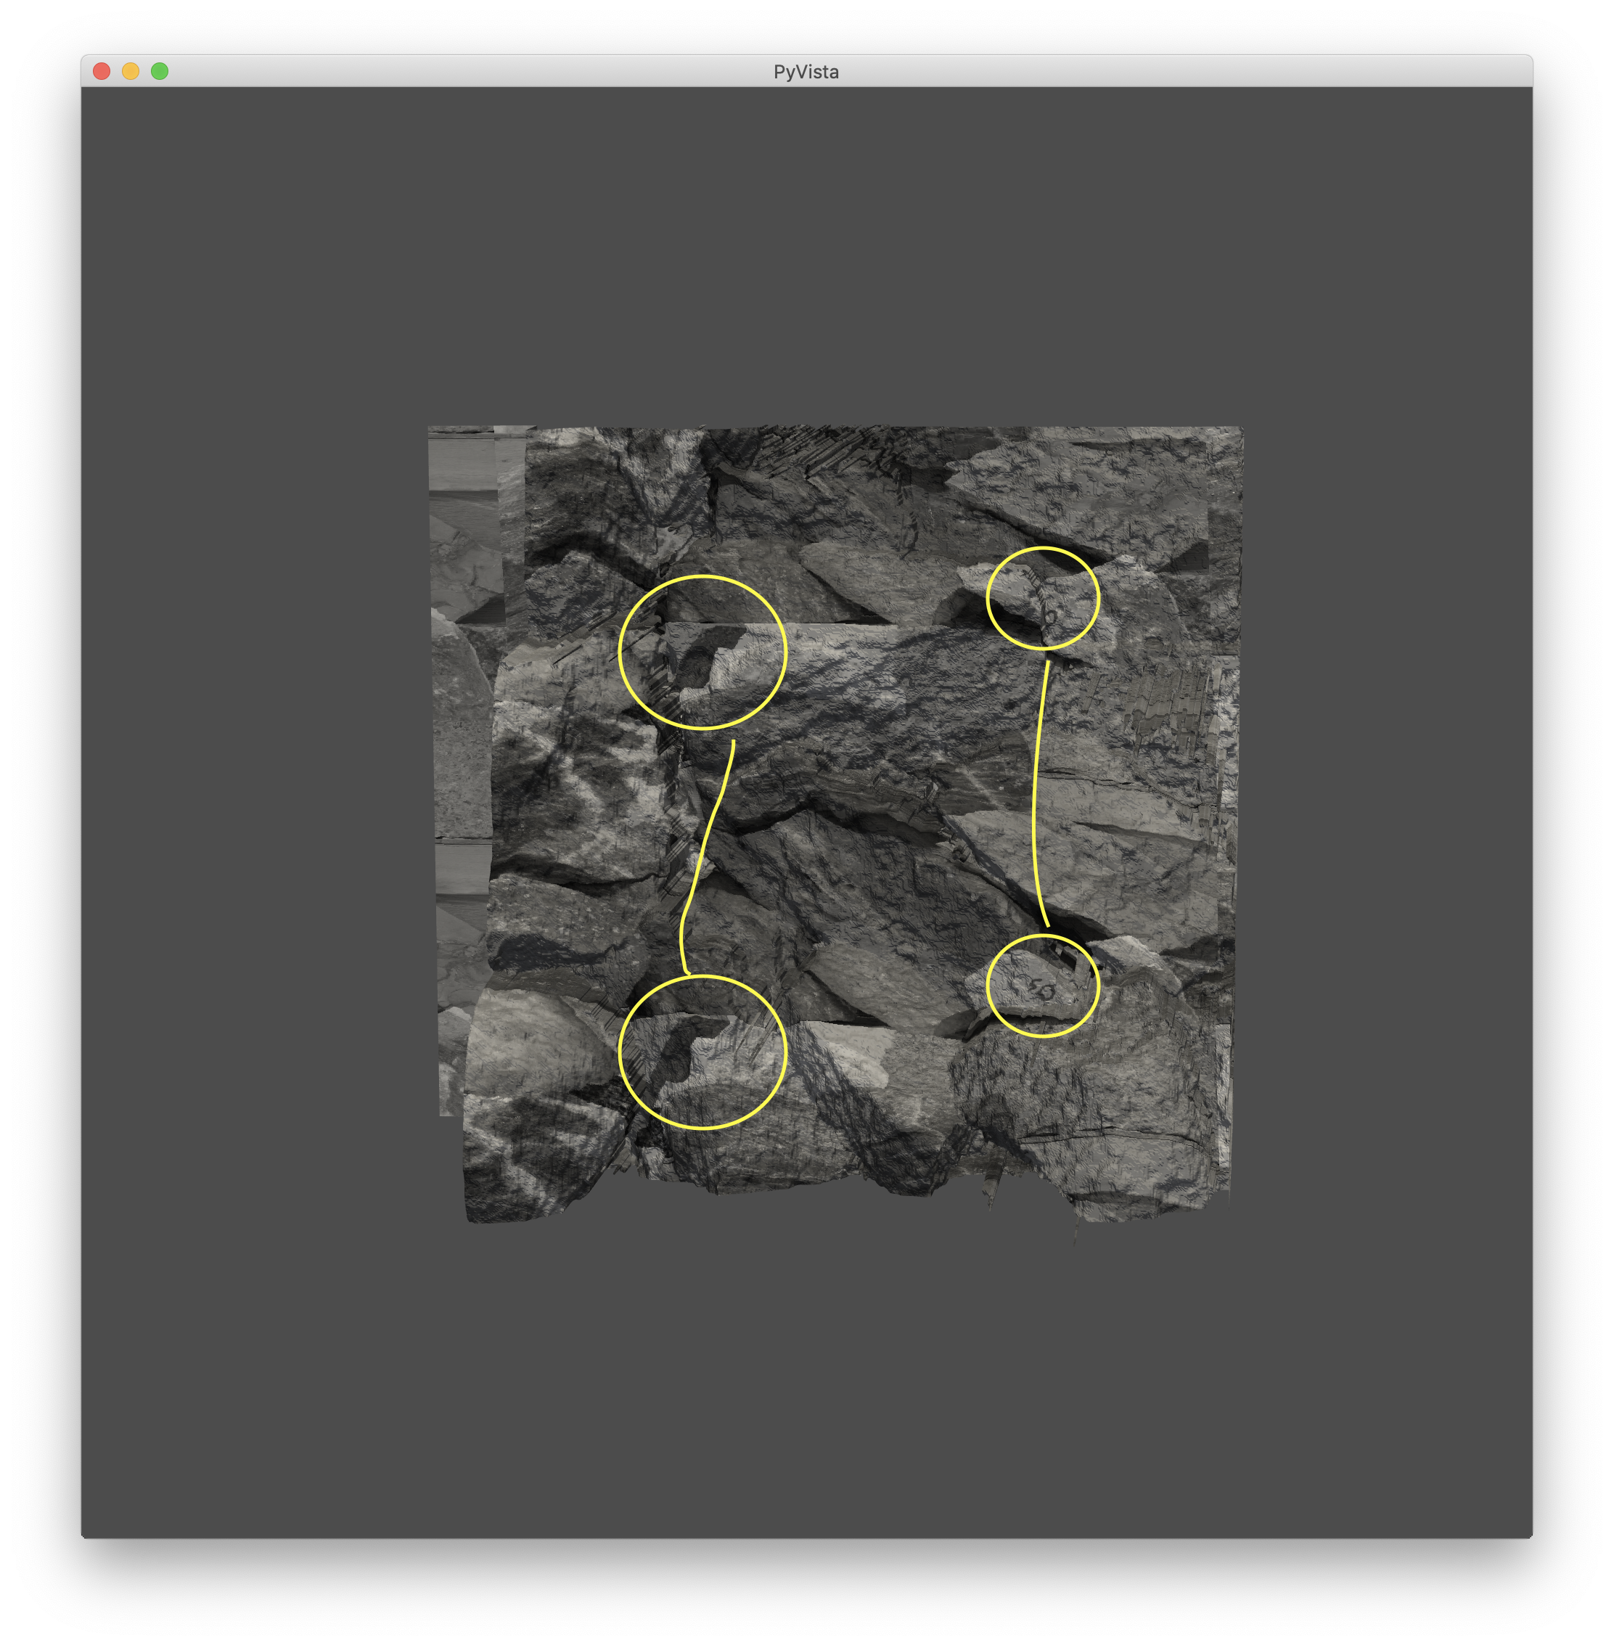The height and width of the screenshot is (1646, 1614).
Task: Click the top-right corner of the rock mesh
Action: pos(1237,433)
